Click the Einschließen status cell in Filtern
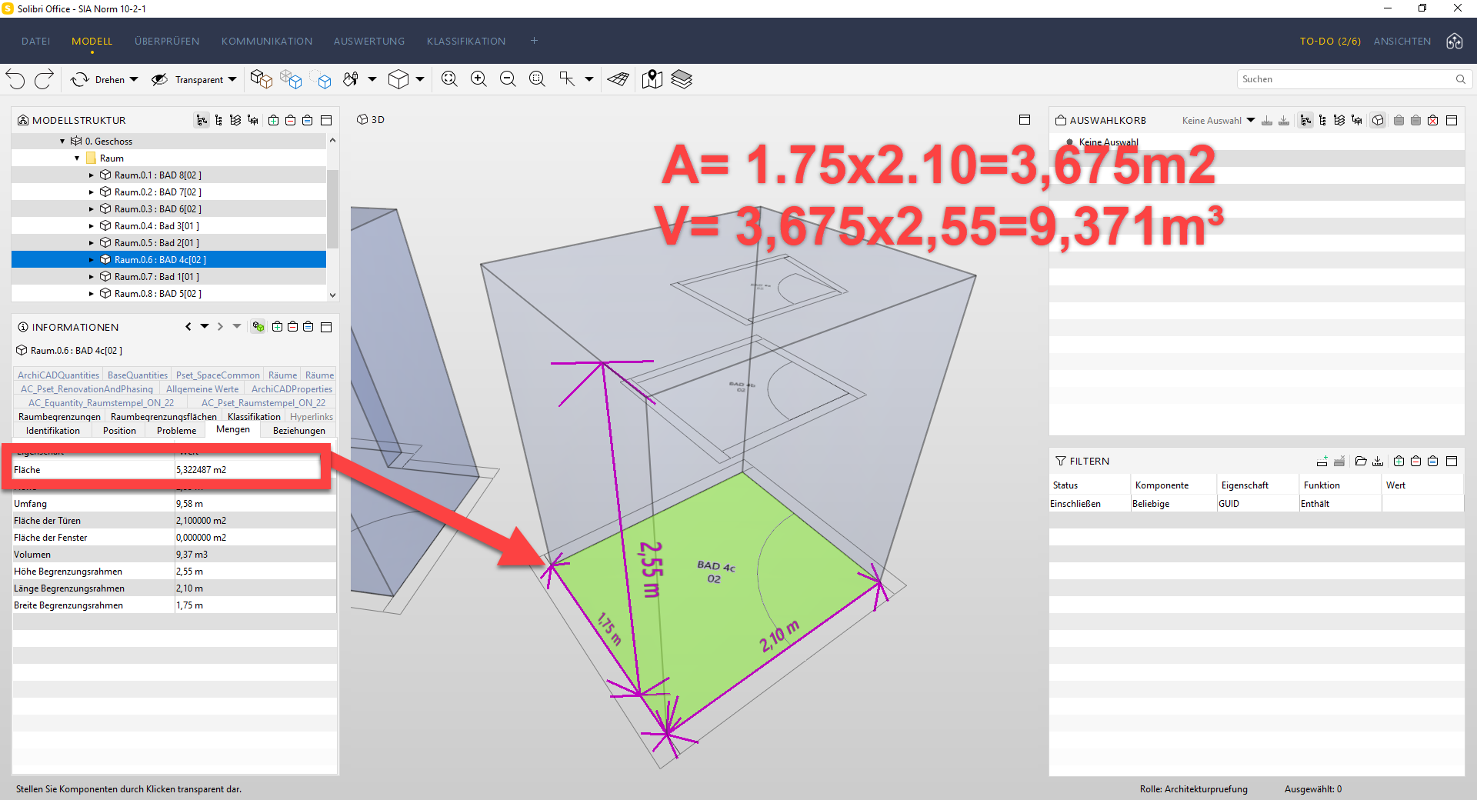Viewport: 1477px width, 800px height. tap(1089, 504)
